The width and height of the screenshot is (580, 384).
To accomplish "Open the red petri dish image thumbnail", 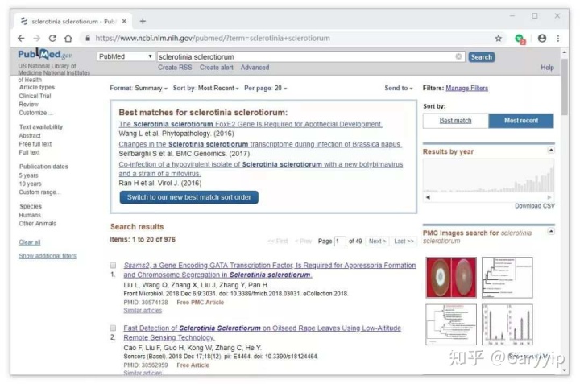I will point(451,278).
